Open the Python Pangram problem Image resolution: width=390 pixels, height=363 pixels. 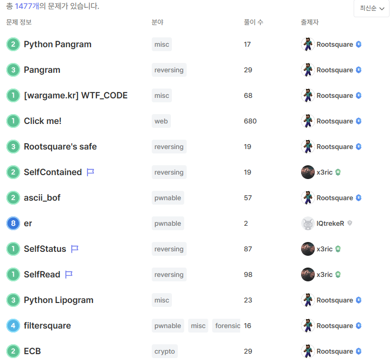point(57,44)
